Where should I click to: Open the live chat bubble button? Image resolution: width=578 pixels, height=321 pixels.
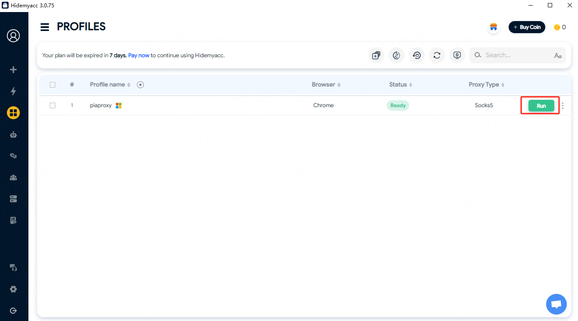556,305
